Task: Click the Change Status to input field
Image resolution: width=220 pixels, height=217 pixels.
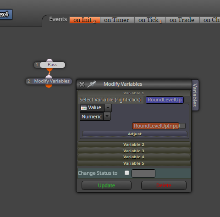Action: (x=143, y=173)
